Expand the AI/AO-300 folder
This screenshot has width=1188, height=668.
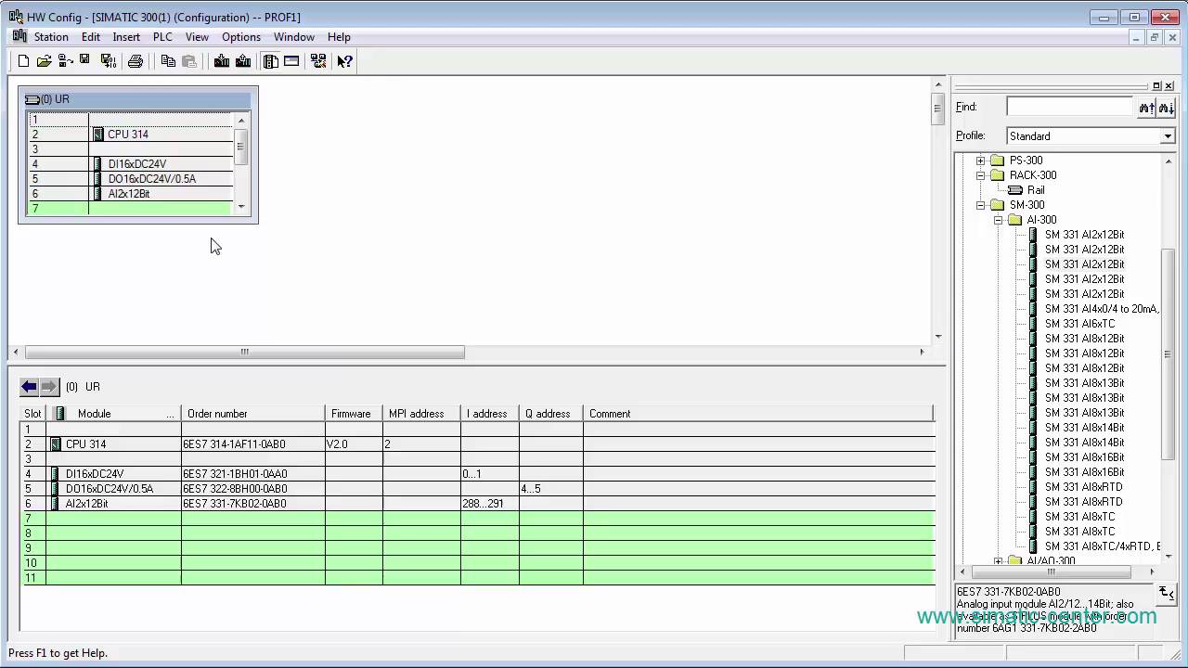(x=998, y=561)
